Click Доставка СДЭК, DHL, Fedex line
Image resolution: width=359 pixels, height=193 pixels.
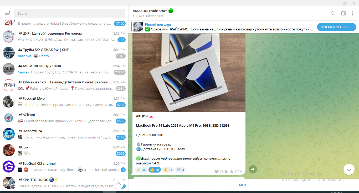pyautogui.click(x=161, y=149)
